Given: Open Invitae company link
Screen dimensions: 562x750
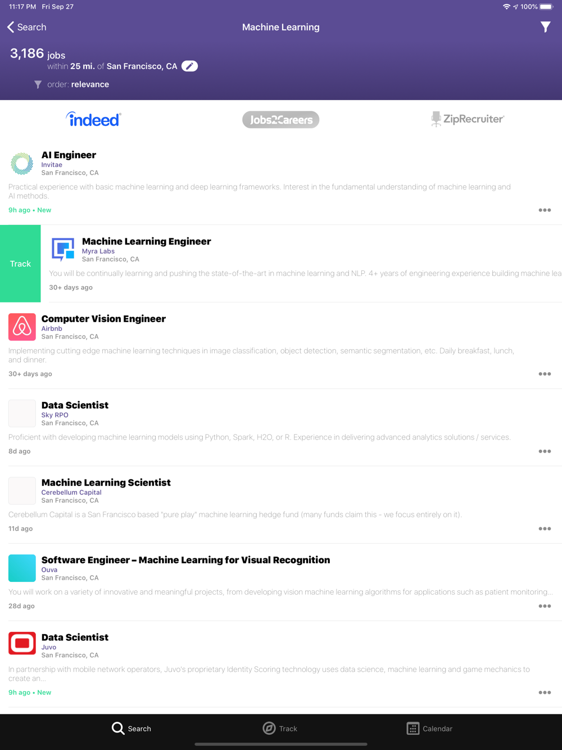Looking at the screenshot, I should [x=52, y=165].
